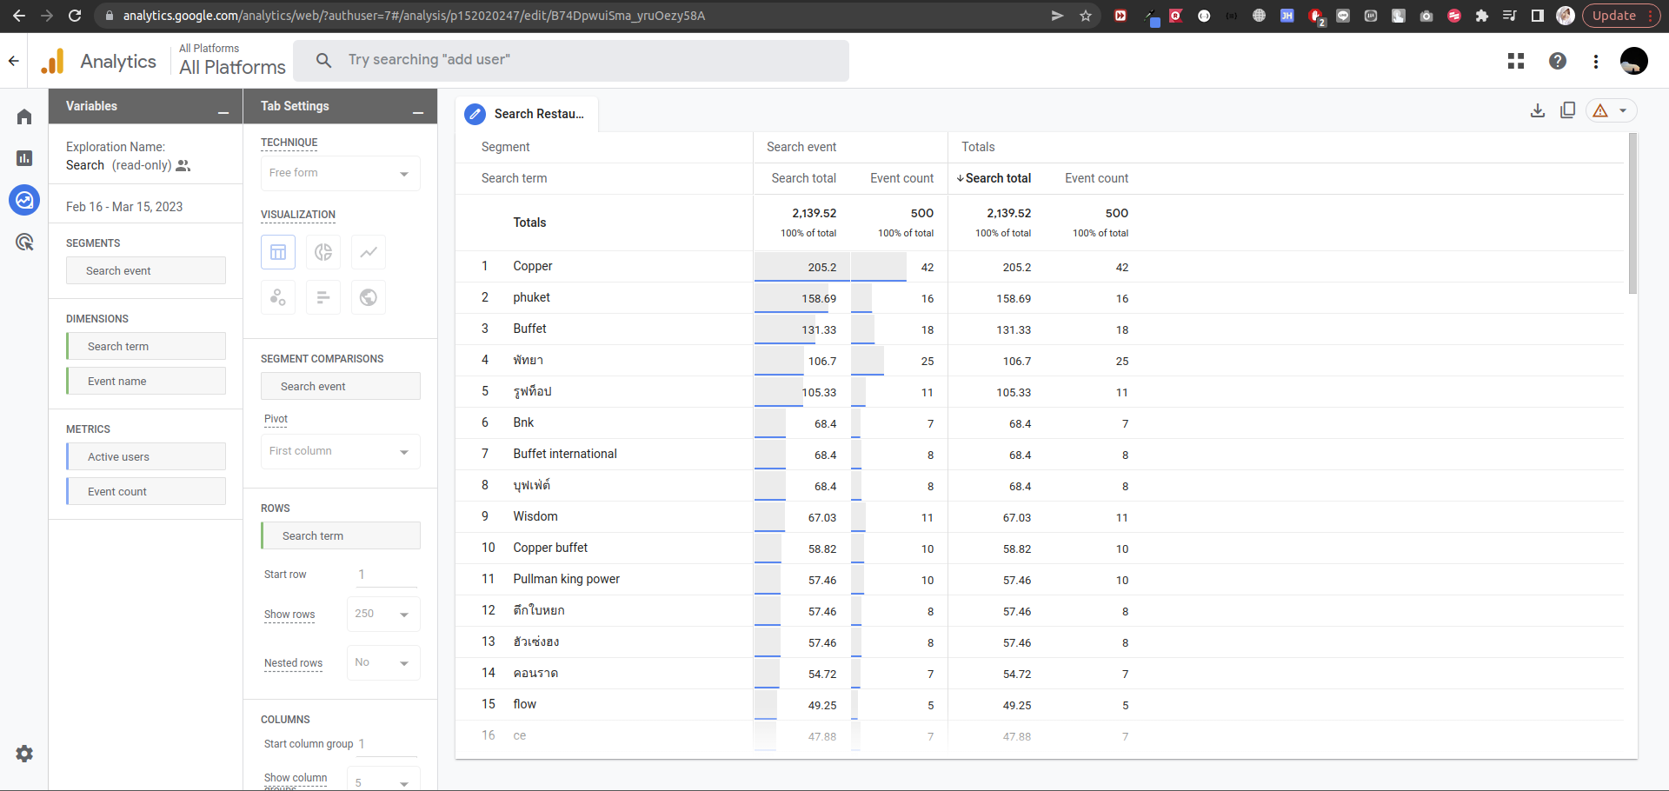Pick the geo map visualization
Viewport: 1669px width, 791px height.
pyautogui.click(x=369, y=297)
